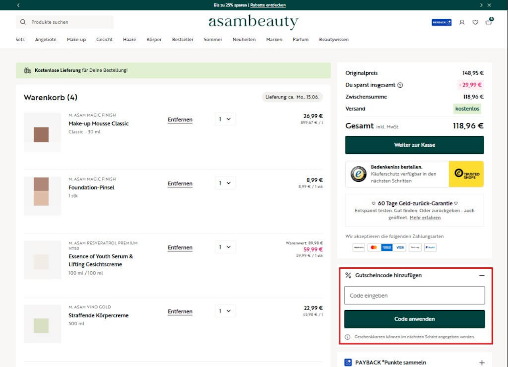
Task: Open the Parfum menu
Action: pos(300,40)
